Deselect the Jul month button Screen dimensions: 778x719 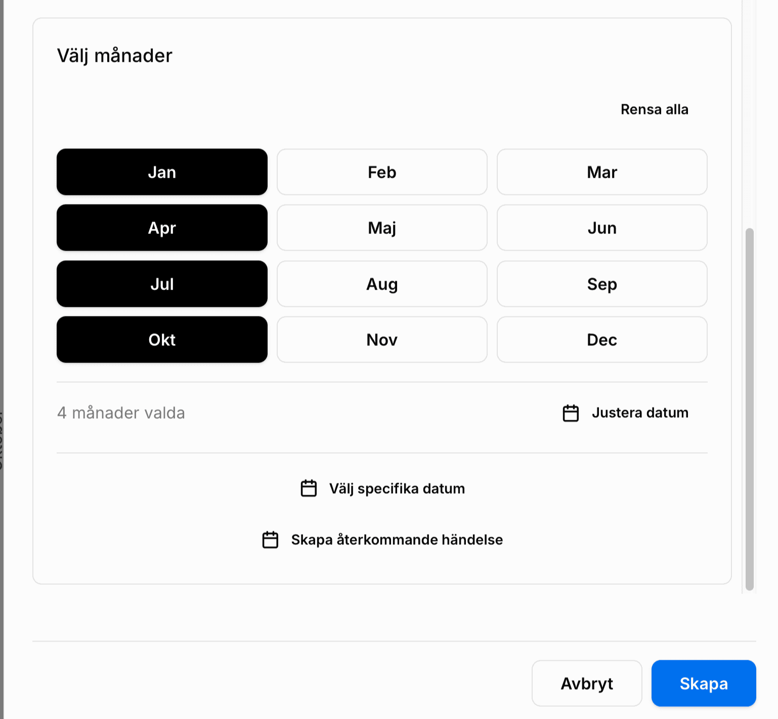click(x=162, y=284)
